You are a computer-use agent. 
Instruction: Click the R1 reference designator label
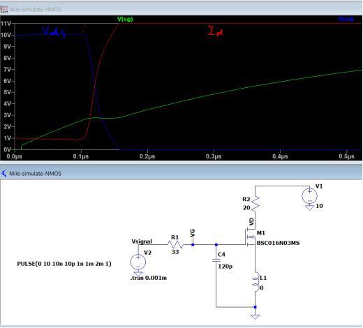click(175, 237)
